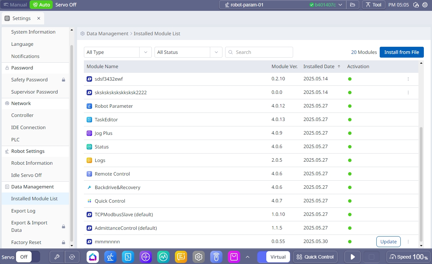Select Export Log in the sidebar
Viewport: 432px width, 264px height.
coord(23,211)
